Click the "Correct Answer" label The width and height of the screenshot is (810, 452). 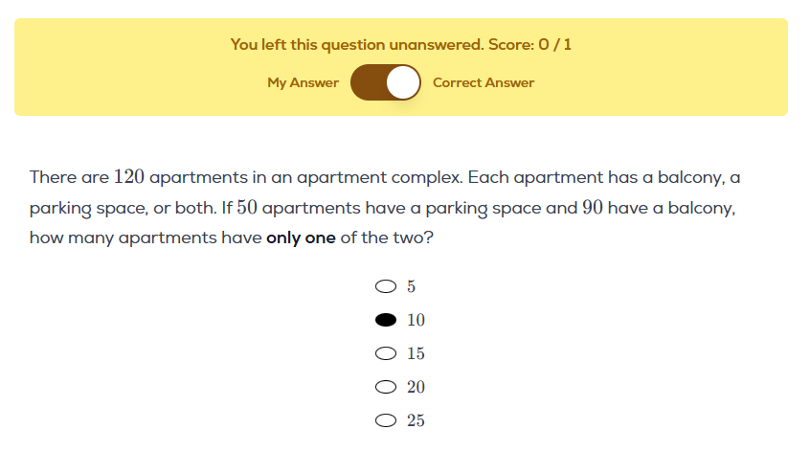click(484, 83)
